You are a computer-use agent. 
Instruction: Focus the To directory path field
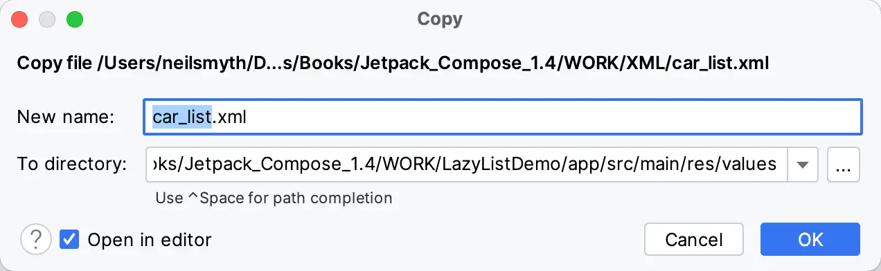tap(466, 165)
